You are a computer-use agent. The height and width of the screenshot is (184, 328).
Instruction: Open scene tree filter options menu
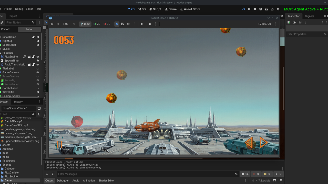(39, 22)
